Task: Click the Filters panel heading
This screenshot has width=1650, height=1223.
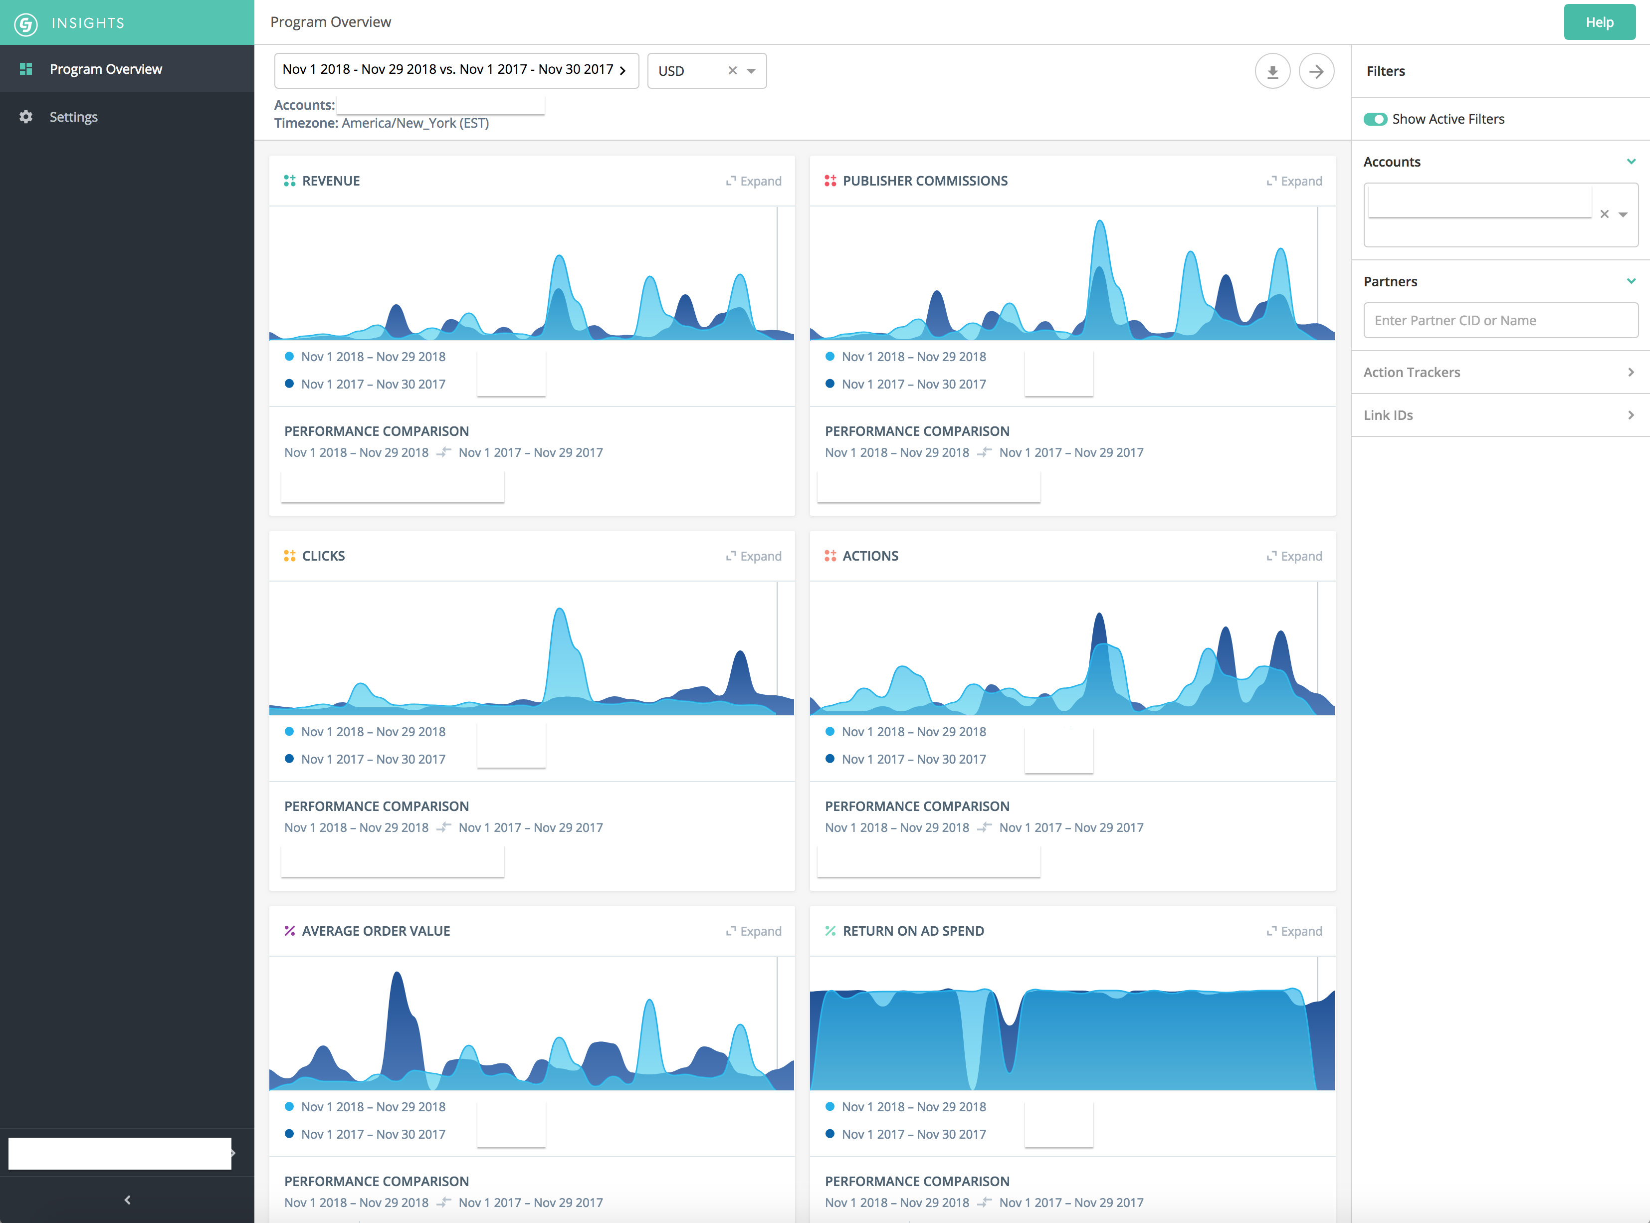Action: pos(1385,71)
